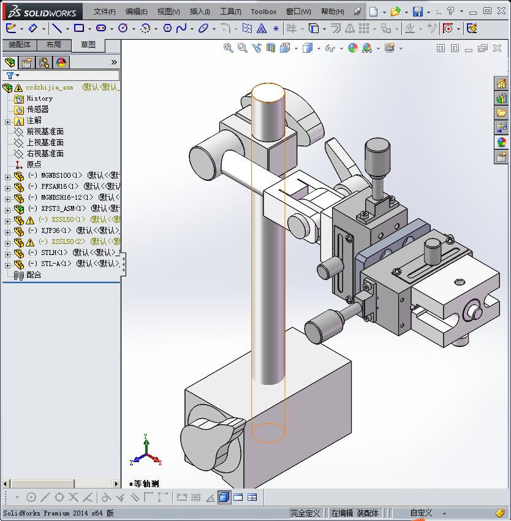
Task: Toggle center point snap in bottom toolbar
Action: tap(31, 498)
